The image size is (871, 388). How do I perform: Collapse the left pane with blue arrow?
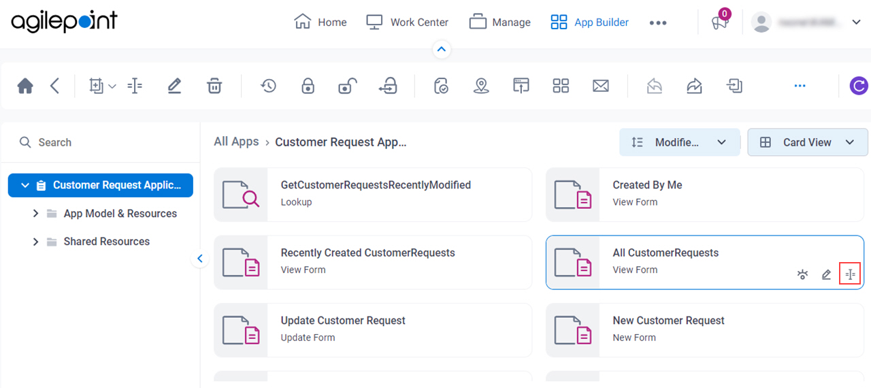pos(200,259)
